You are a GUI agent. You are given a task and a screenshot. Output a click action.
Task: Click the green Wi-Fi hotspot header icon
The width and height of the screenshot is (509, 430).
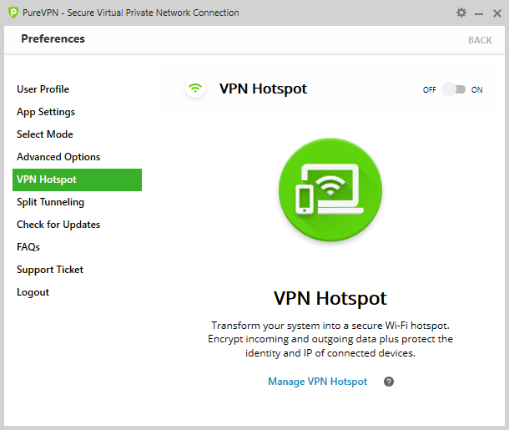click(195, 88)
